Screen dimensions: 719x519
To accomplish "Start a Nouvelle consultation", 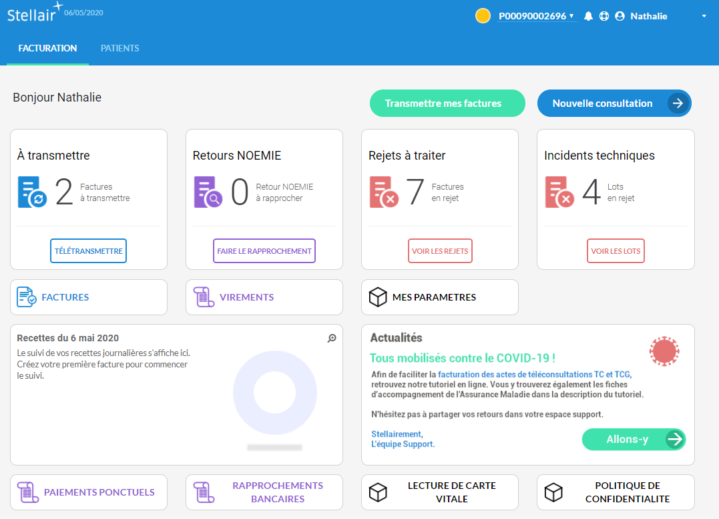I will [614, 104].
